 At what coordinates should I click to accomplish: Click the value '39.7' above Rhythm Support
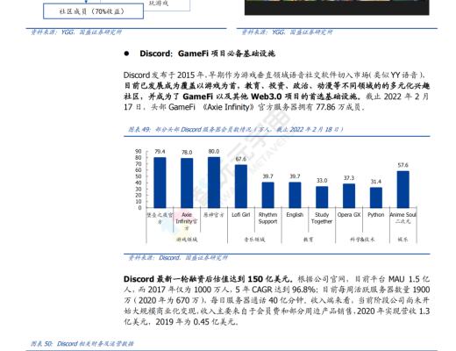tap(267, 176)
